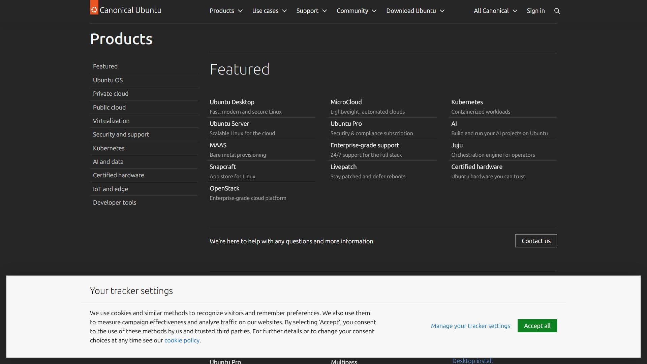Open the Snapcraft link
This screenshot has height=364, width=647.
point(223,167)
